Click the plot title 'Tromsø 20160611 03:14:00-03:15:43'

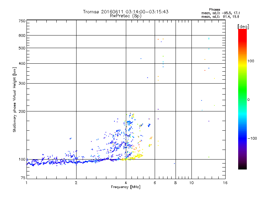126,12
